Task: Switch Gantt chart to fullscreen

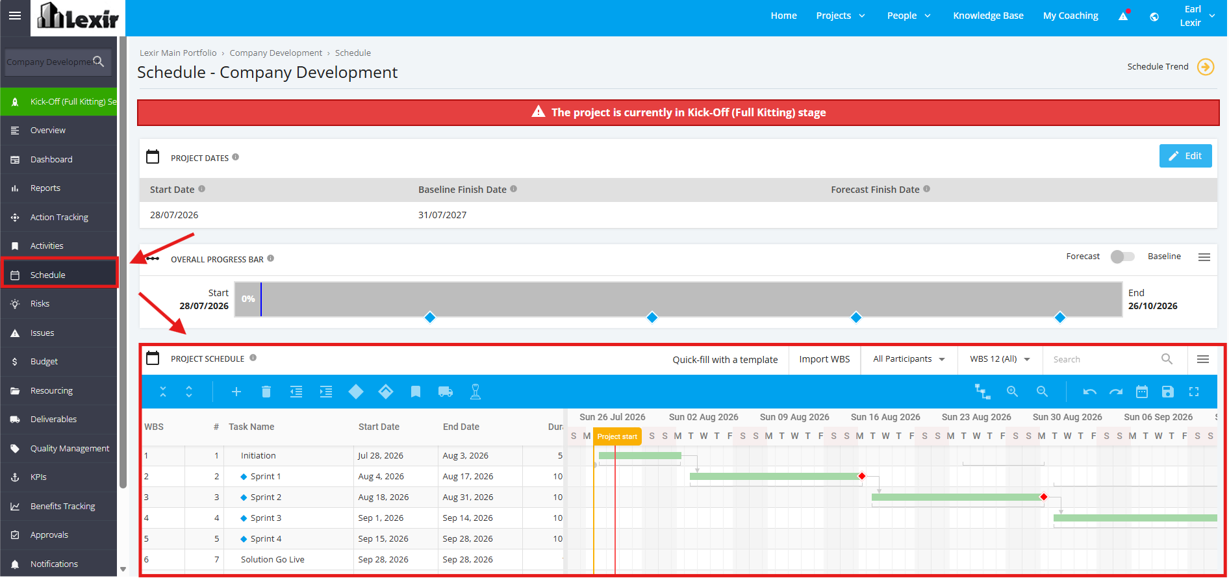Action: 1194,392
